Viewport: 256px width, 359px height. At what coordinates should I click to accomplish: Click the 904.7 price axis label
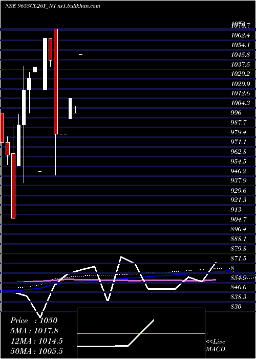239,220
